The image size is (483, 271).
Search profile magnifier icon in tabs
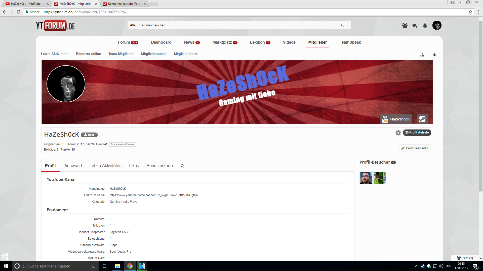[182, 166]
